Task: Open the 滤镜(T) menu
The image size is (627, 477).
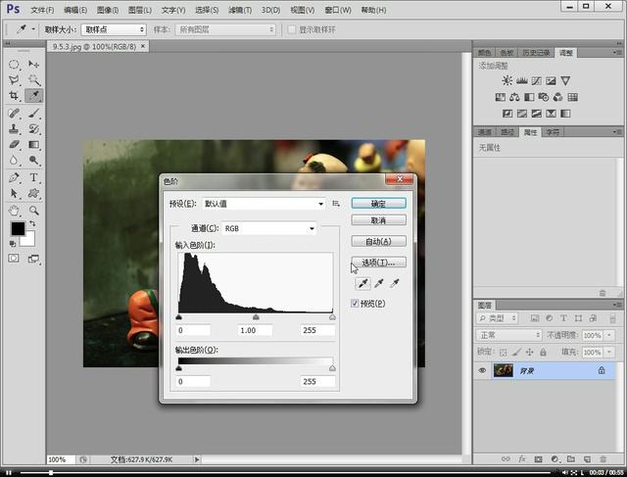Action: [x=240, y=10]
